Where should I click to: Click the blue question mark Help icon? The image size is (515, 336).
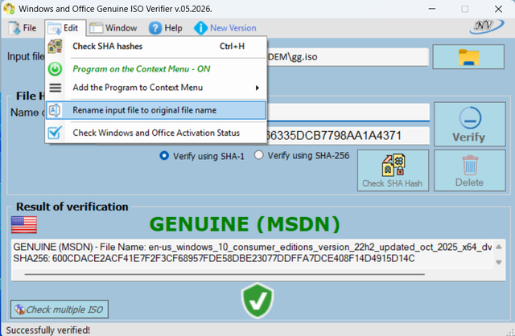click(155, 28)
